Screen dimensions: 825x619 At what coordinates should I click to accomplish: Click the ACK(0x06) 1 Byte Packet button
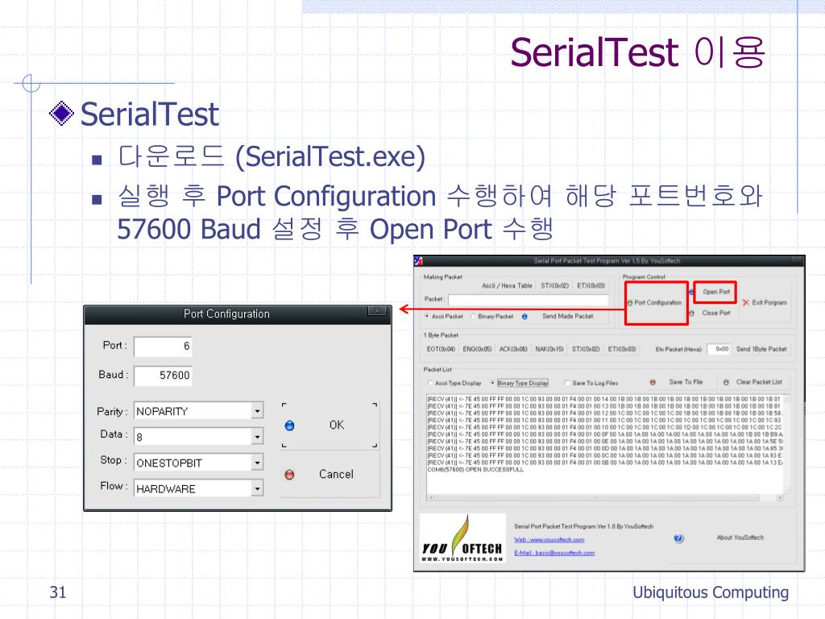(513, 349)
